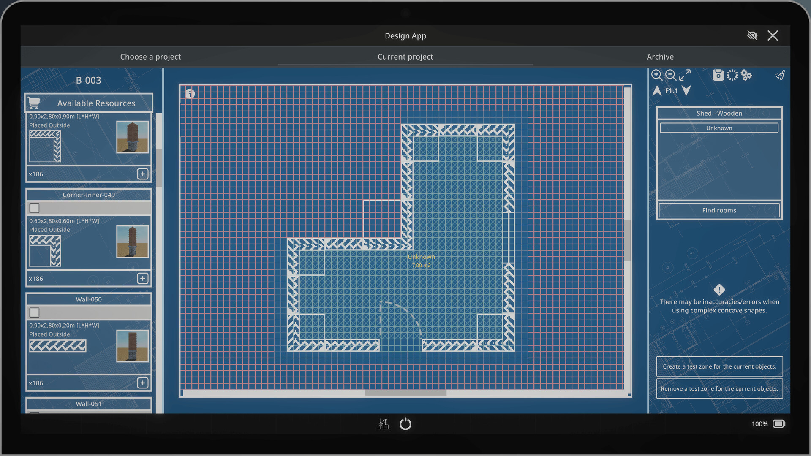Open the settings gears icon
Screen dimensions: 811x456
coord(746,75)
